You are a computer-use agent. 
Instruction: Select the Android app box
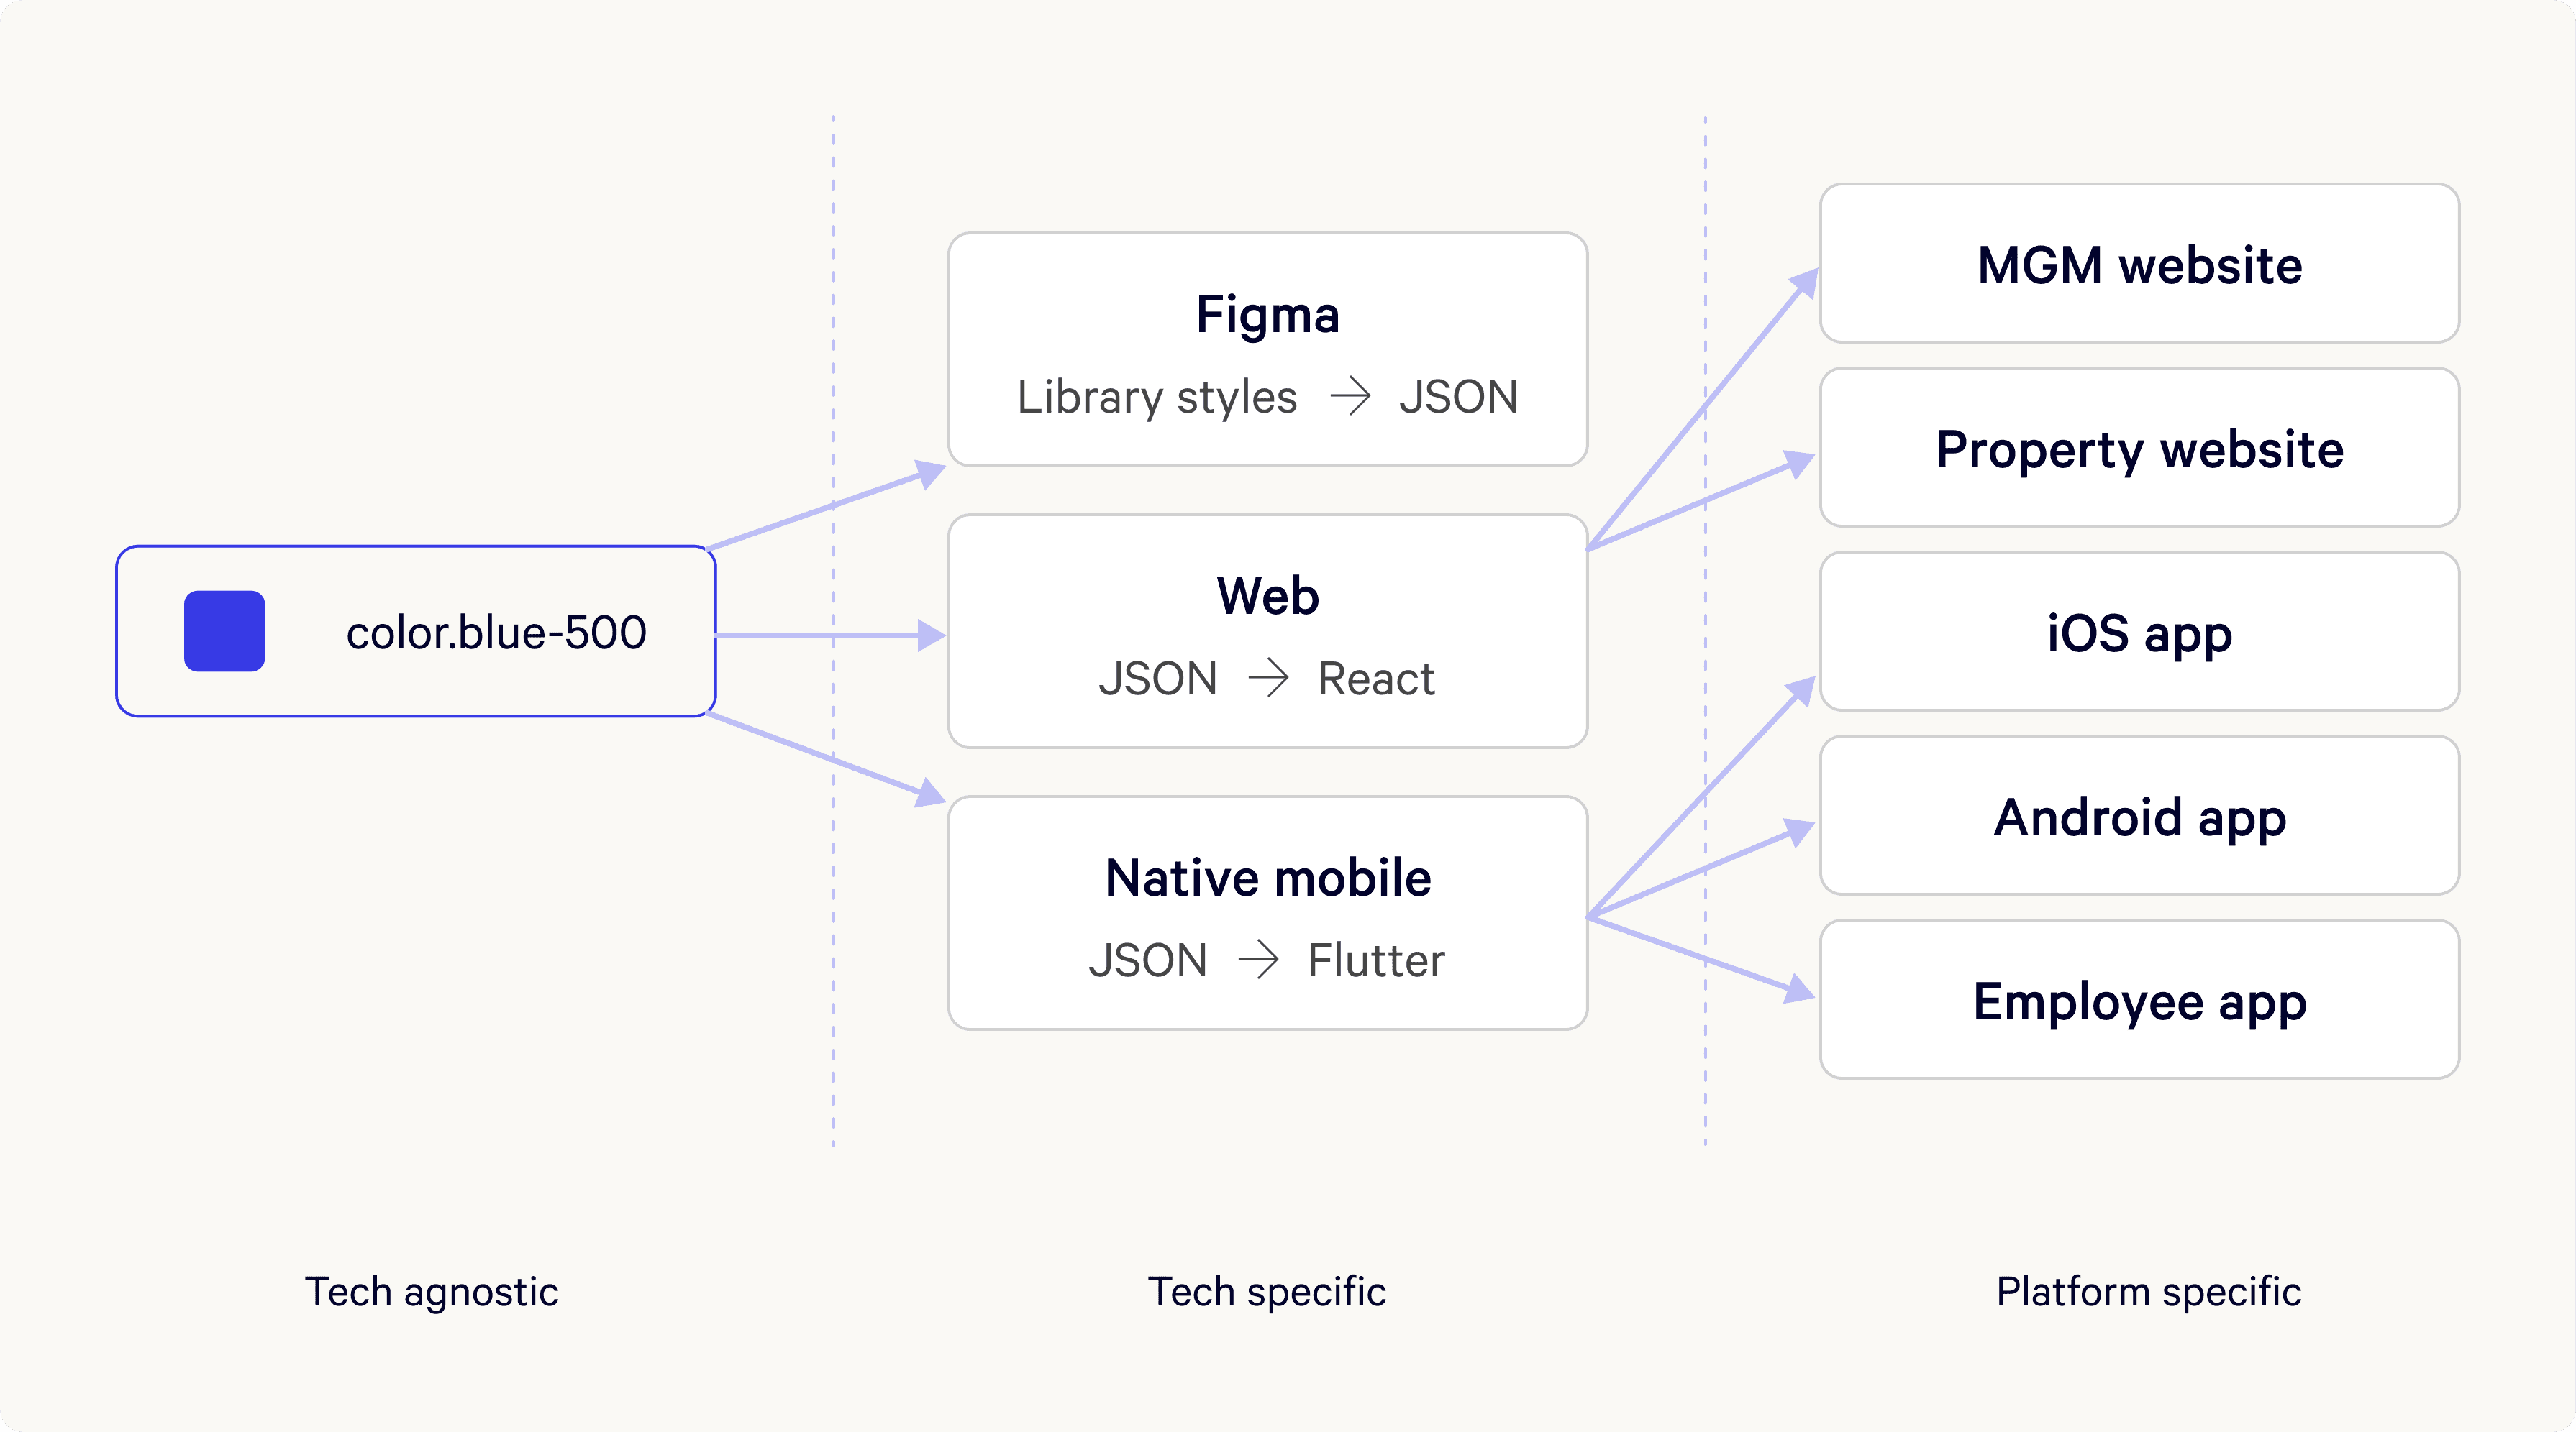coord(2139,817)
